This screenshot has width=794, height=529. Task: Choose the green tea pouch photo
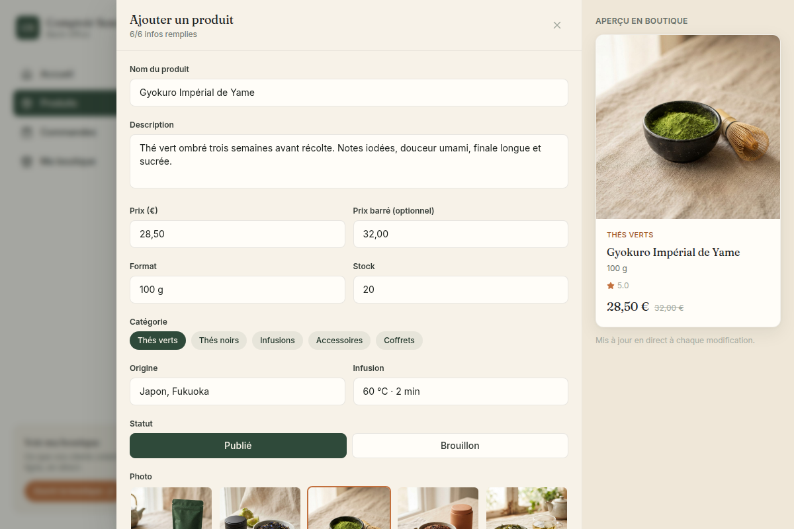pyautogui.click(x=171, y=508)
